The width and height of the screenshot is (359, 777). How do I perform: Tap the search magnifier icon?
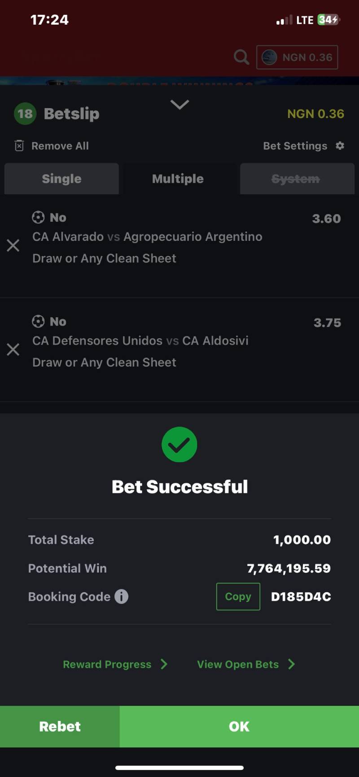[x=241, y=57]
